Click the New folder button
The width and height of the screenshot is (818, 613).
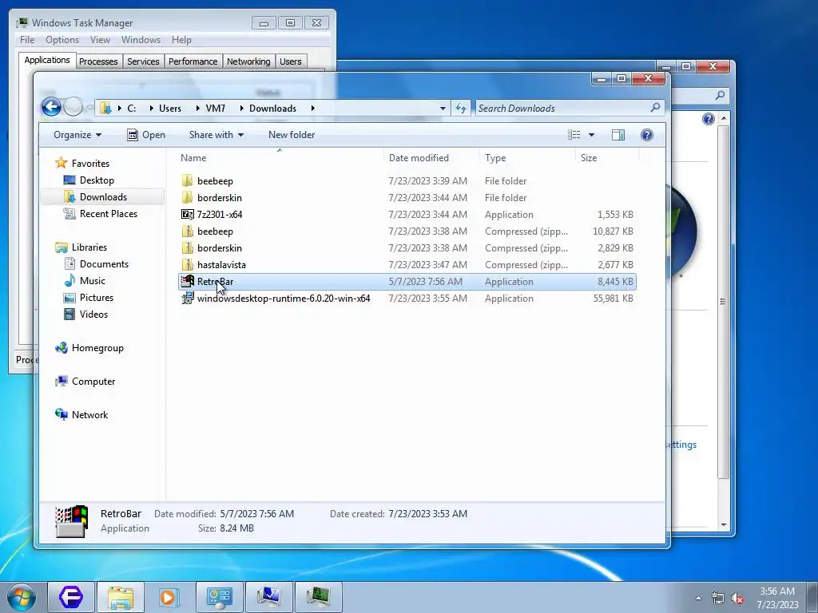[x=292, y=135]
